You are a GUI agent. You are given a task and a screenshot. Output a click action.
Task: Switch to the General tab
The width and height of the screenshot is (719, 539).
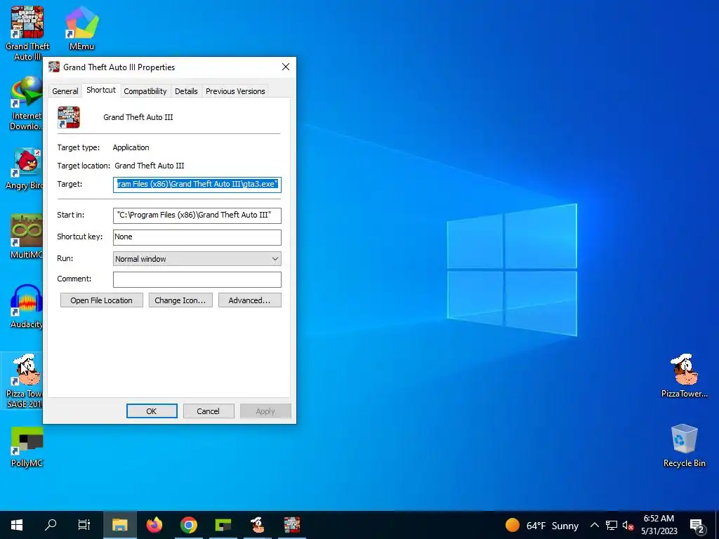point(65,91)
